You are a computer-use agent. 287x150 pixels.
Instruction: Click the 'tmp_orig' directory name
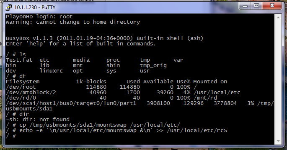point(153,65)
